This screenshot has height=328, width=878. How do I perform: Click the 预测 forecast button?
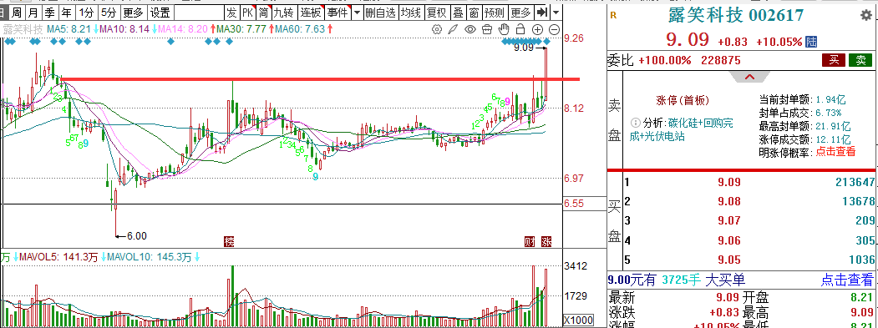point(494,12)
